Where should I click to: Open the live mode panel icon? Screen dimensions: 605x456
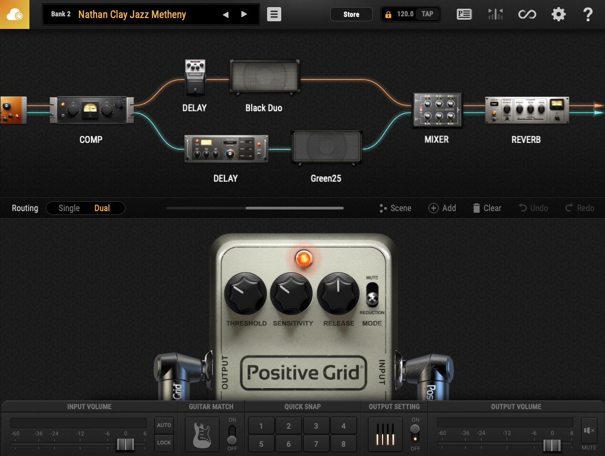(x=464, y=14)
